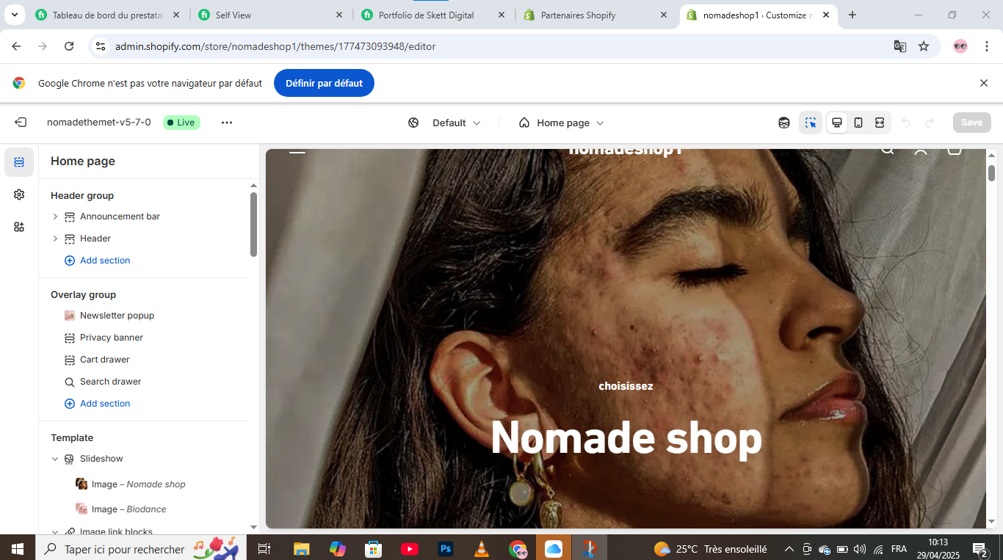
Task: Launch Copilot from the taskbar
Action: [x=338, y=548]
